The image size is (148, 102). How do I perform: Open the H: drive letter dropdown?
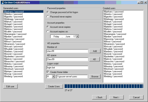pyautogui.click(x=53, y=76)
